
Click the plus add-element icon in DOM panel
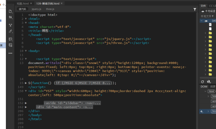coord(201,111)
